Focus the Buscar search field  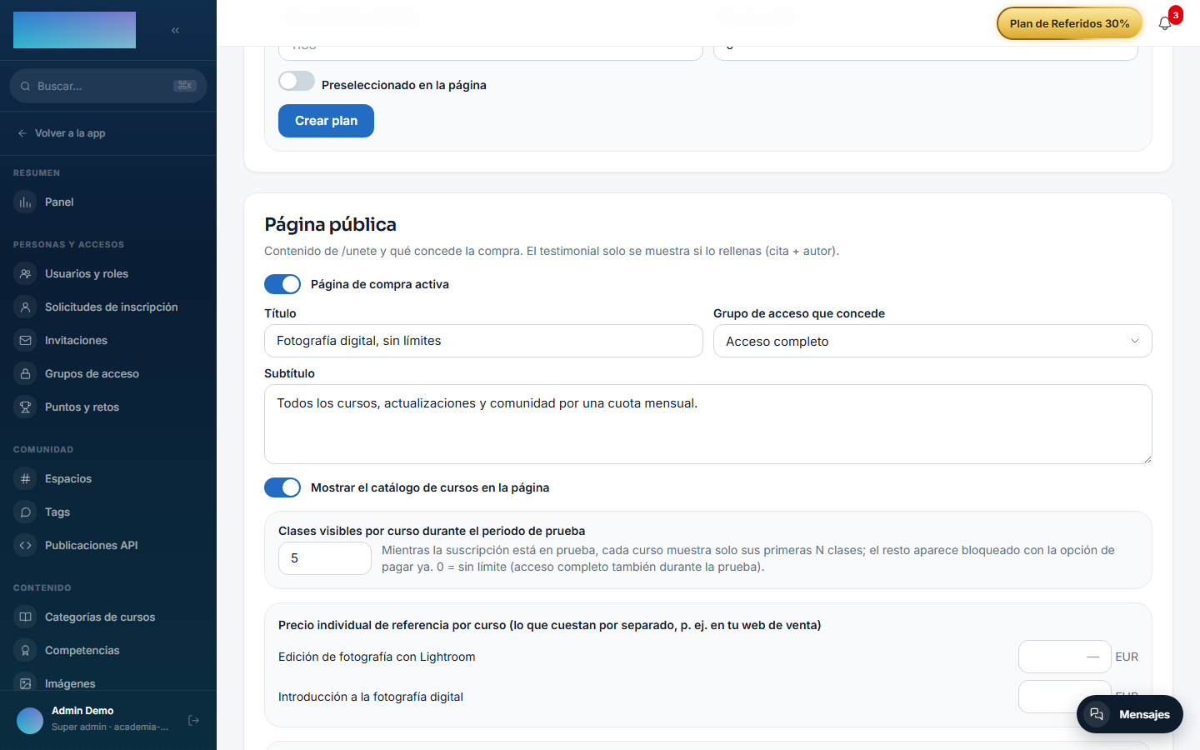108,86
